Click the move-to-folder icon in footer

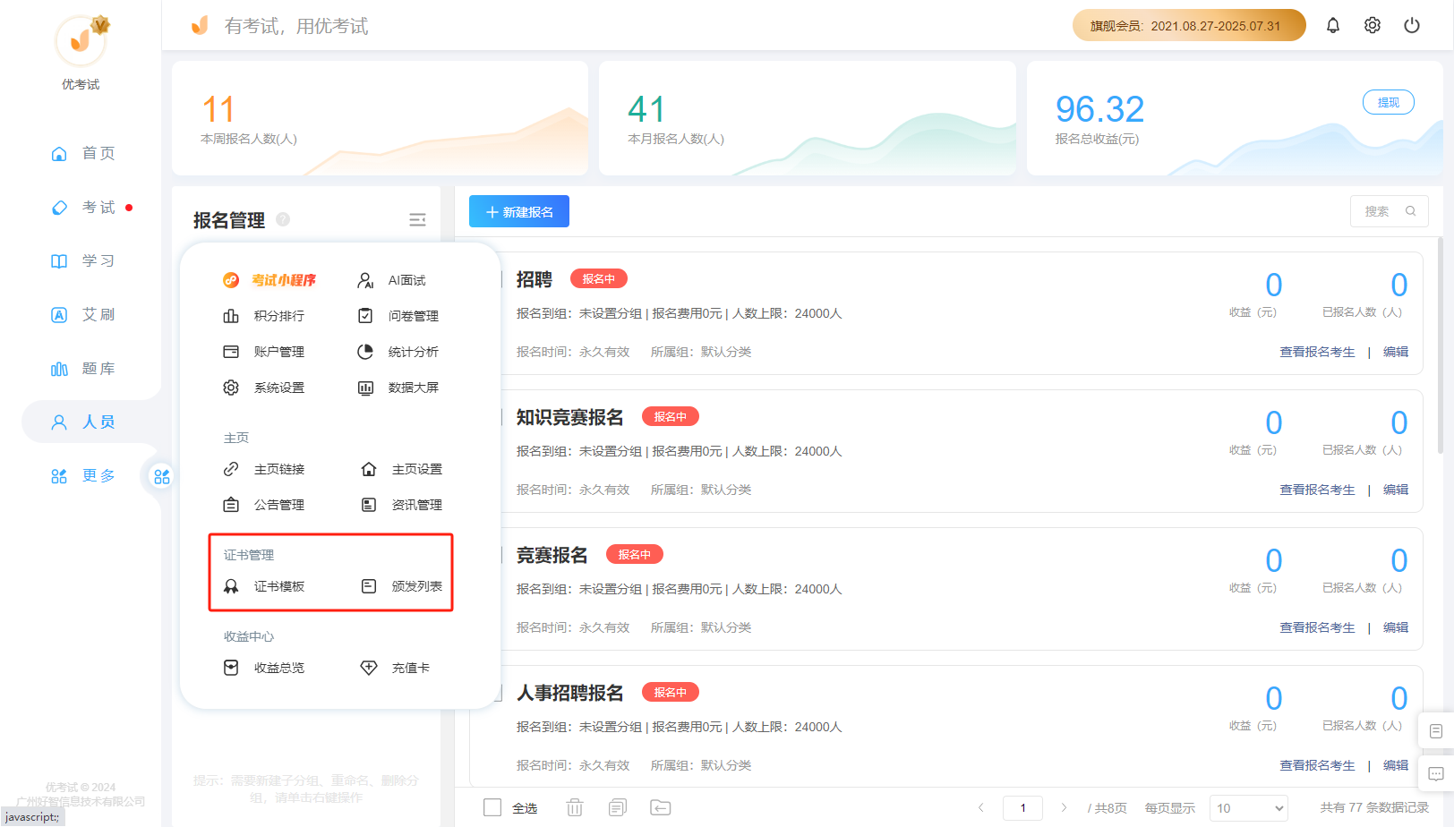(x=661, y=807)
